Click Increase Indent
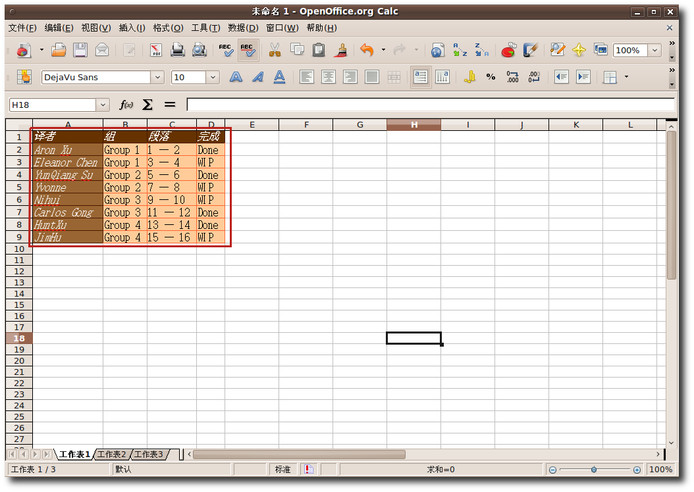The height and width of the screenshot is (492, 694). point(583,78)
